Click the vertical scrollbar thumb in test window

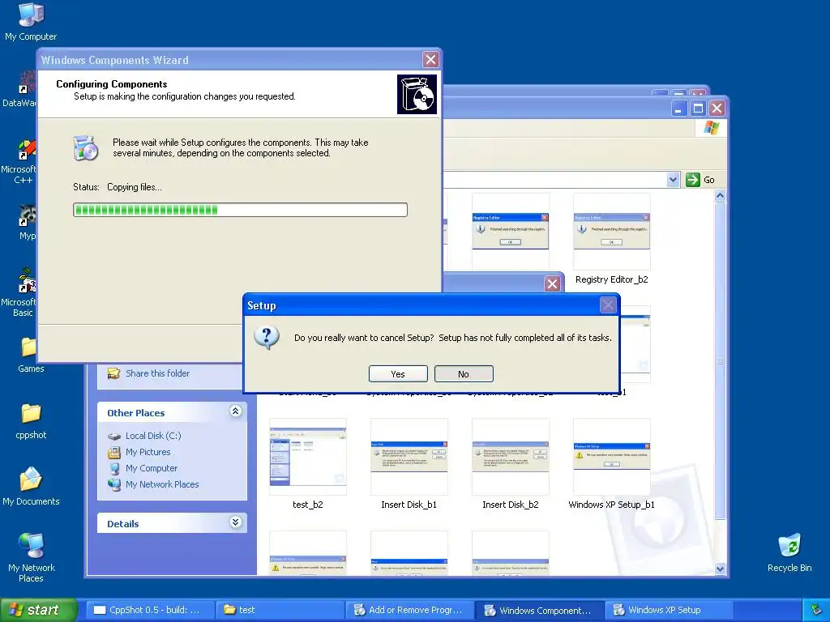coord(720,360)
